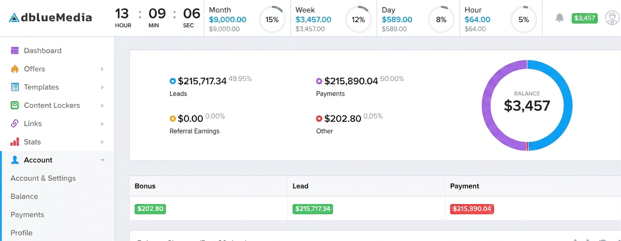Click the 49.95% Leads percentage
The image size is (621, 241).
coord(240,79)
